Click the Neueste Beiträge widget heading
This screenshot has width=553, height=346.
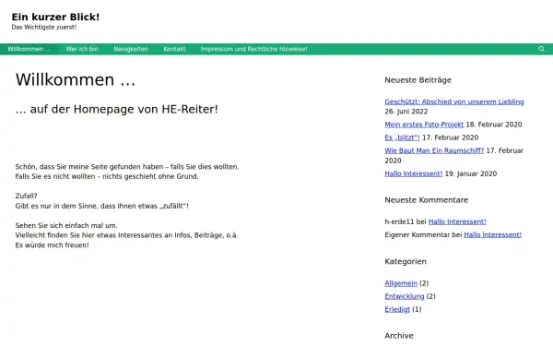click(x=418, y=80)
